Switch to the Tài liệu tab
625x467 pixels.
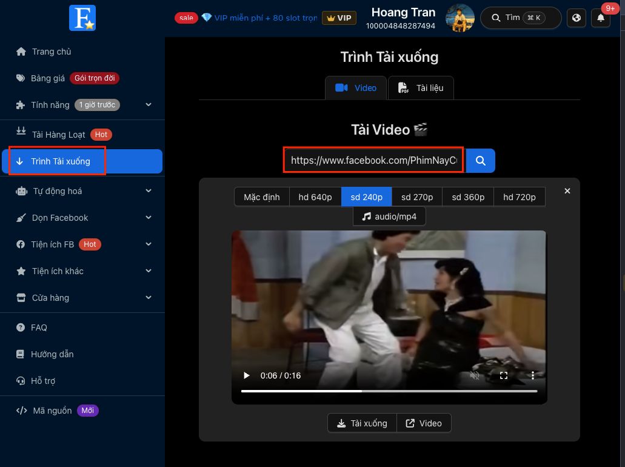pos(421,88)
